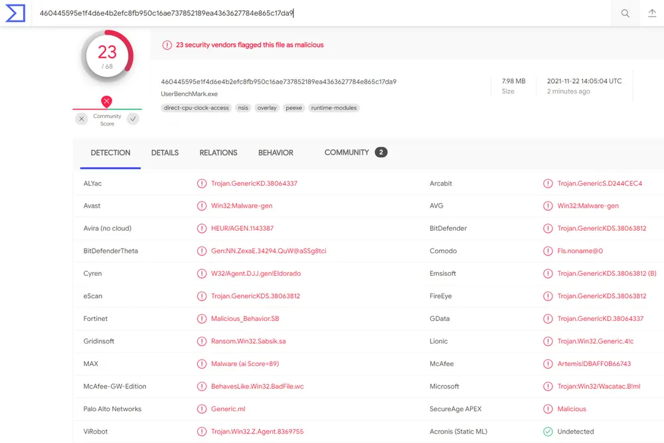Switch to the Relations tab
This screenshot has width=664, height=443.
pos(218,153)
